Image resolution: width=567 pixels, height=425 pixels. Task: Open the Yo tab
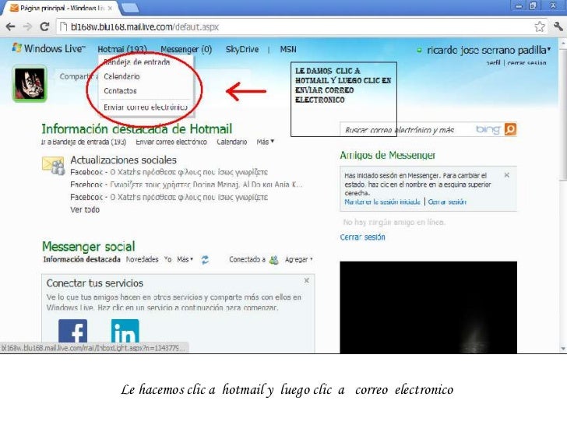click(x=167, y=259)
